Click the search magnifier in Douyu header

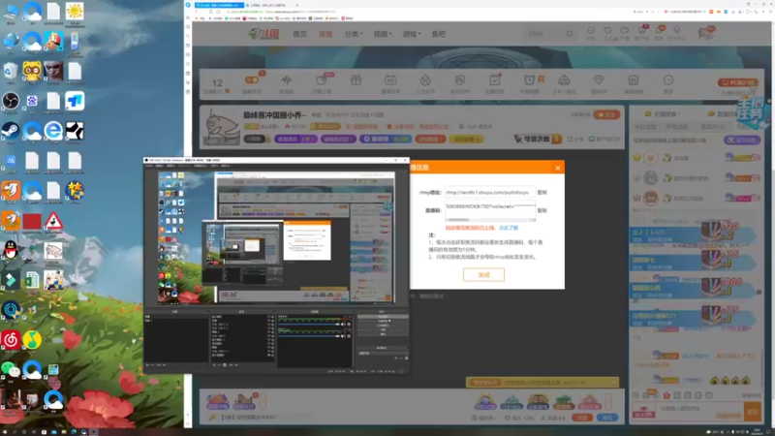pos(570,34)
